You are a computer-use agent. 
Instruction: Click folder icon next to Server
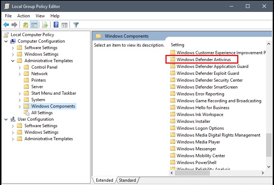pyautogui.click(x=26, y=87)
